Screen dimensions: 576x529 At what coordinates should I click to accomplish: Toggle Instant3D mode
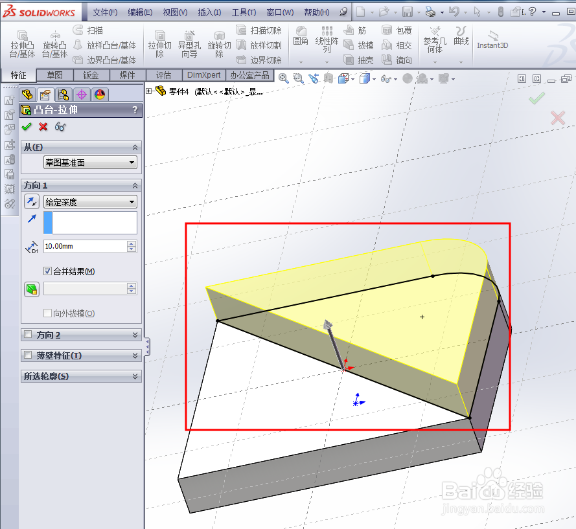click(492, 39)
